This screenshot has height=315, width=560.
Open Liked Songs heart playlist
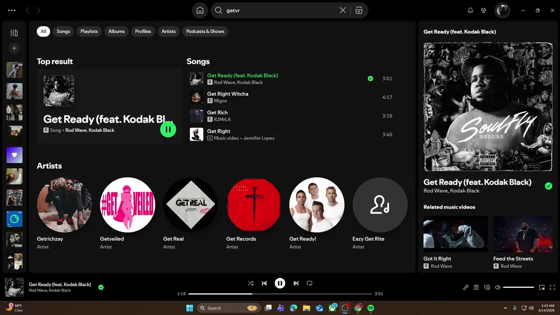pyautogui.click(x=14, y=155)
